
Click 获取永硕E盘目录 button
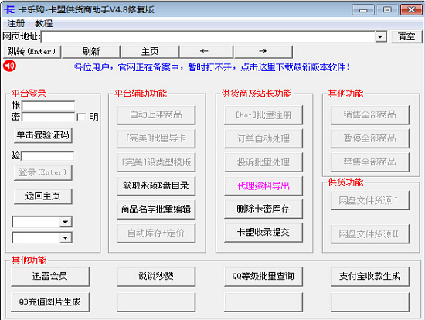(156, 186)
